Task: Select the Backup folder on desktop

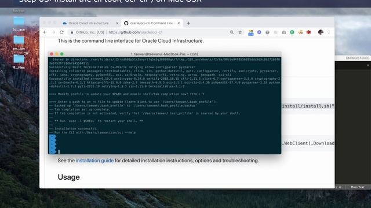Action: (x=19, y=10)
